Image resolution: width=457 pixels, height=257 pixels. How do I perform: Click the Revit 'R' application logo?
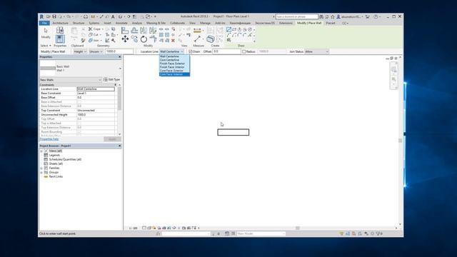(41, 16)
